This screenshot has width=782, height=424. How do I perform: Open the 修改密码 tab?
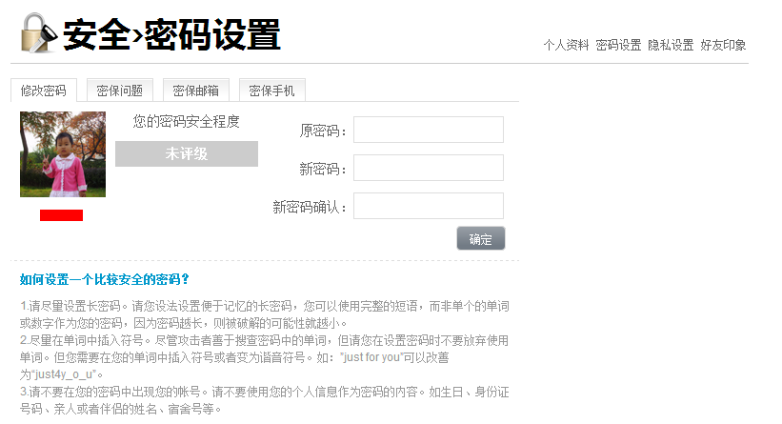tap(44, 91)
